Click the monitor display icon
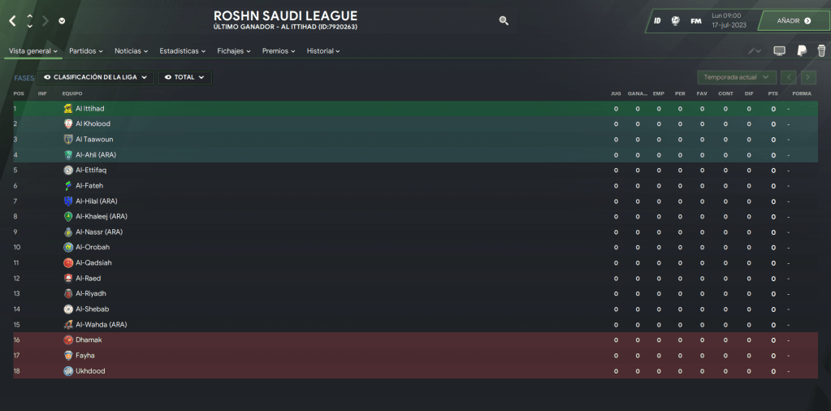 (779, 51)
